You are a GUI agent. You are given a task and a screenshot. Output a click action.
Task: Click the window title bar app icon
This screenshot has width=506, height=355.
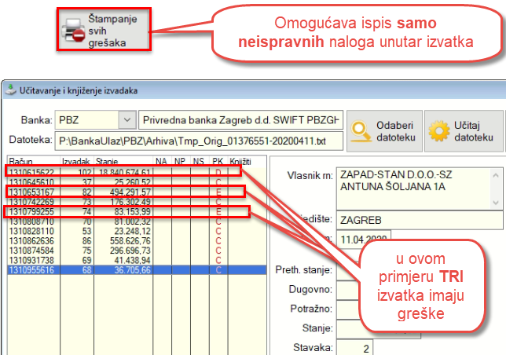tap(9, 90)
